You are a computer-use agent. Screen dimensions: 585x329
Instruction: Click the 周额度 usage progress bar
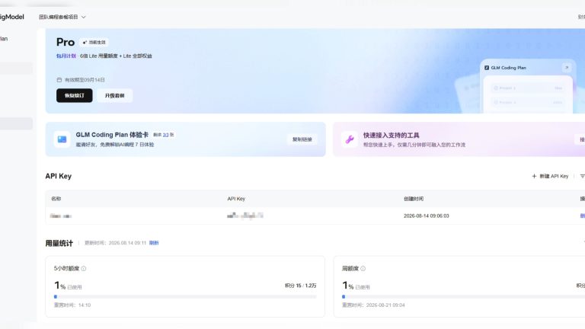[x=463, y=297]
